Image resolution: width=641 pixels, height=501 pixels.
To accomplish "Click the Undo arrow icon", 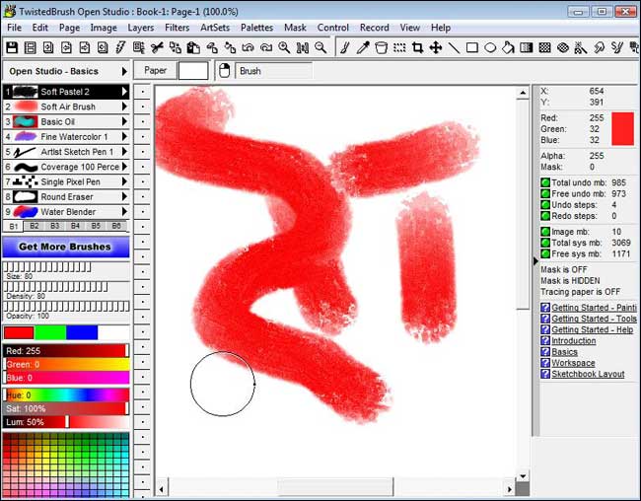I will coord(248,48).
